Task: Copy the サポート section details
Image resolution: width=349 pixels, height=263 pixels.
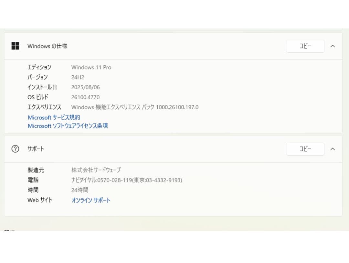Action: (x=305, y=149)
